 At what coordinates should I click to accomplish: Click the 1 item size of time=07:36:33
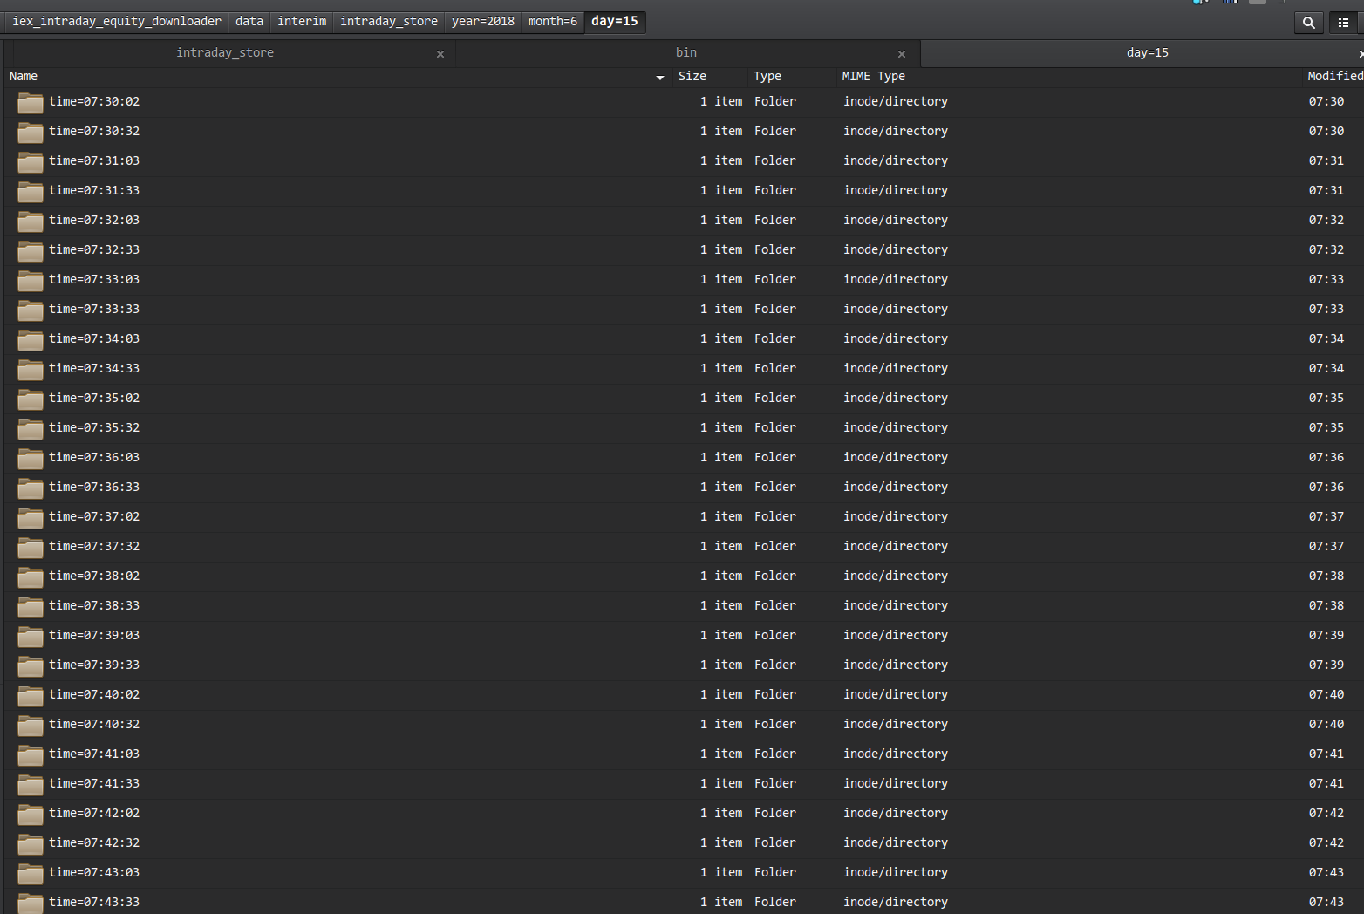pyautogui.click(x=721, y=487)
